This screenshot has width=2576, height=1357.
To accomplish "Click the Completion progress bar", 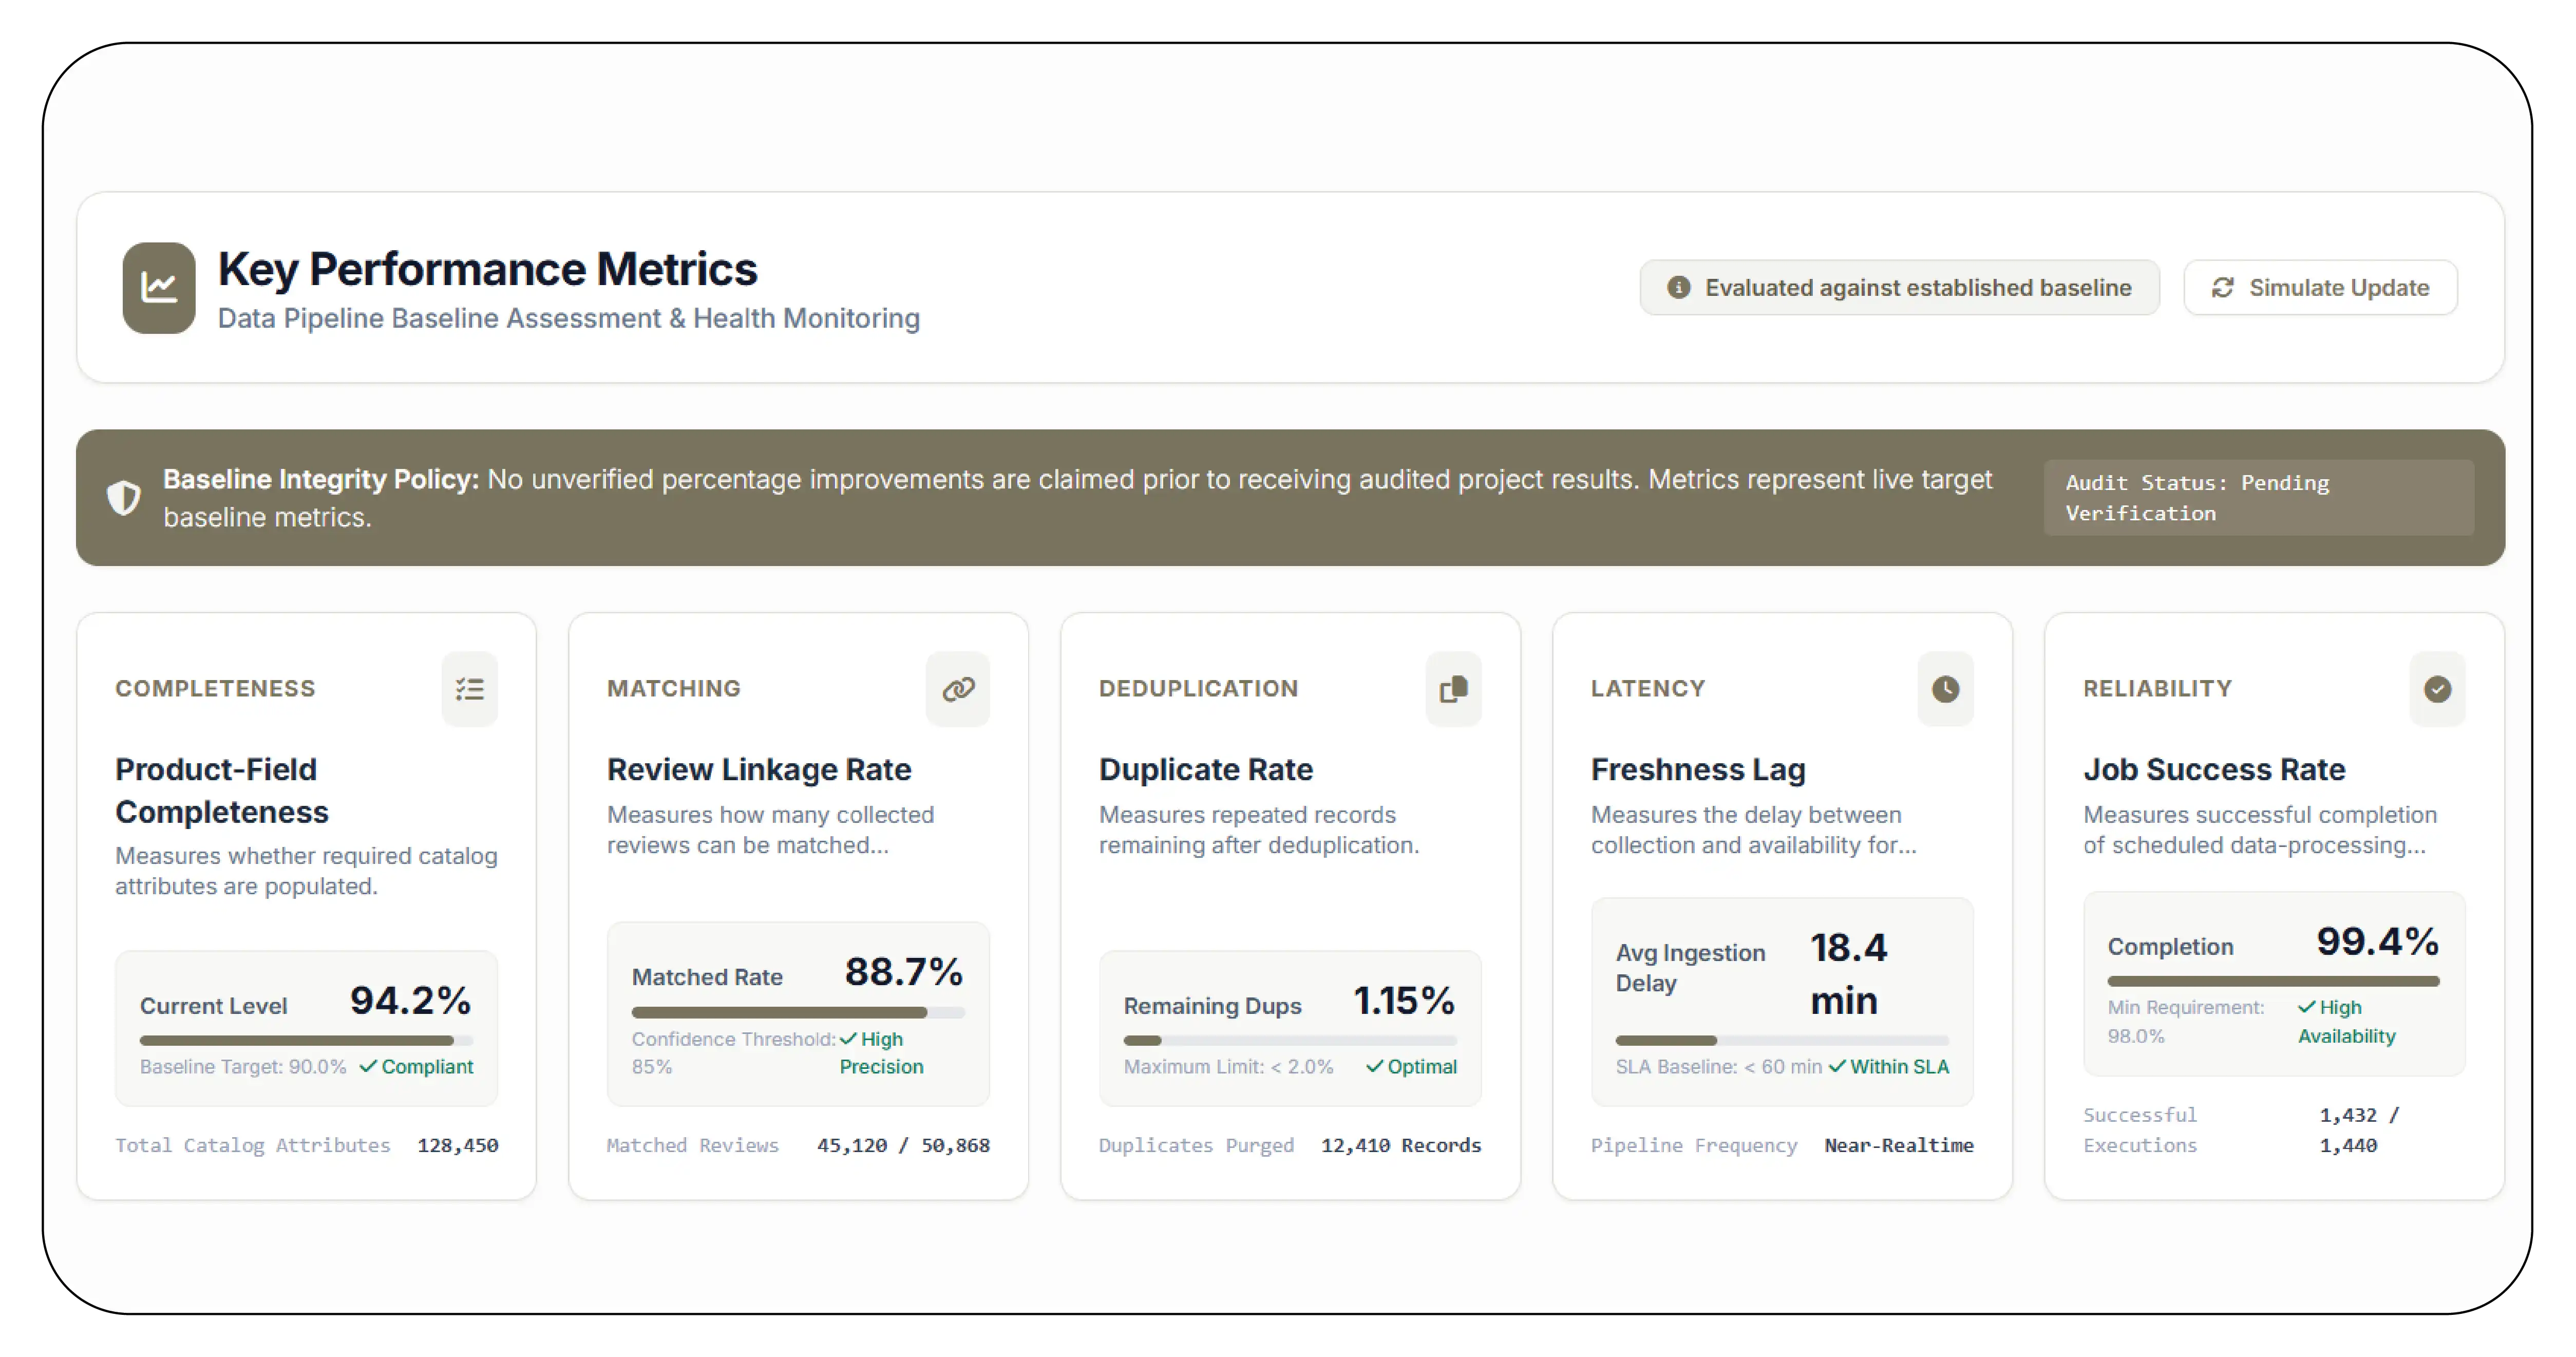I will [2274, 982].
